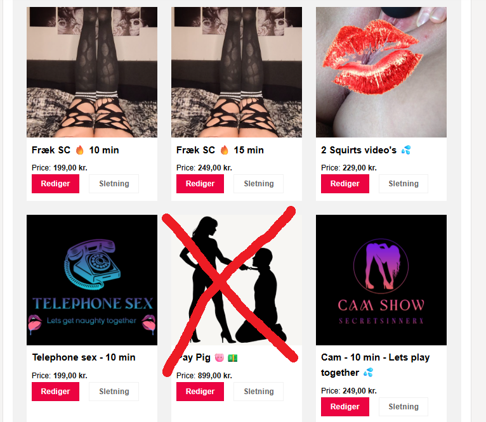Open the Fræk SC 15 min thumbnail
486x422 pixels.
pyautogui.click(x=237, y=72)
